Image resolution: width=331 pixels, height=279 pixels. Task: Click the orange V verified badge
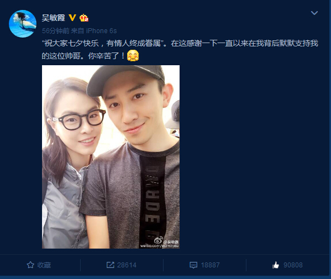[72, 18]
